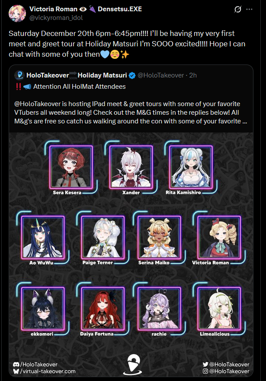Click the blue verified badge next to HoloTakeover

pyautogui.click(x=132, y=76)
